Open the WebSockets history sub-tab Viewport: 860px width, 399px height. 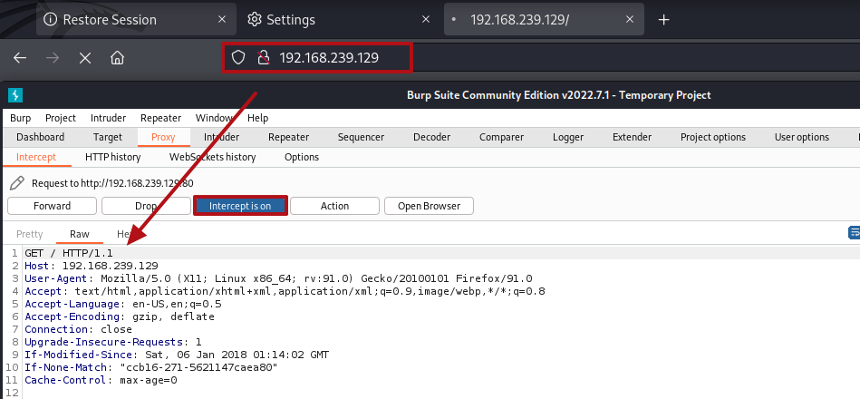pos(212,157)
